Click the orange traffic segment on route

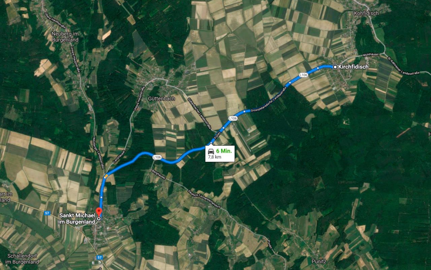106,176
